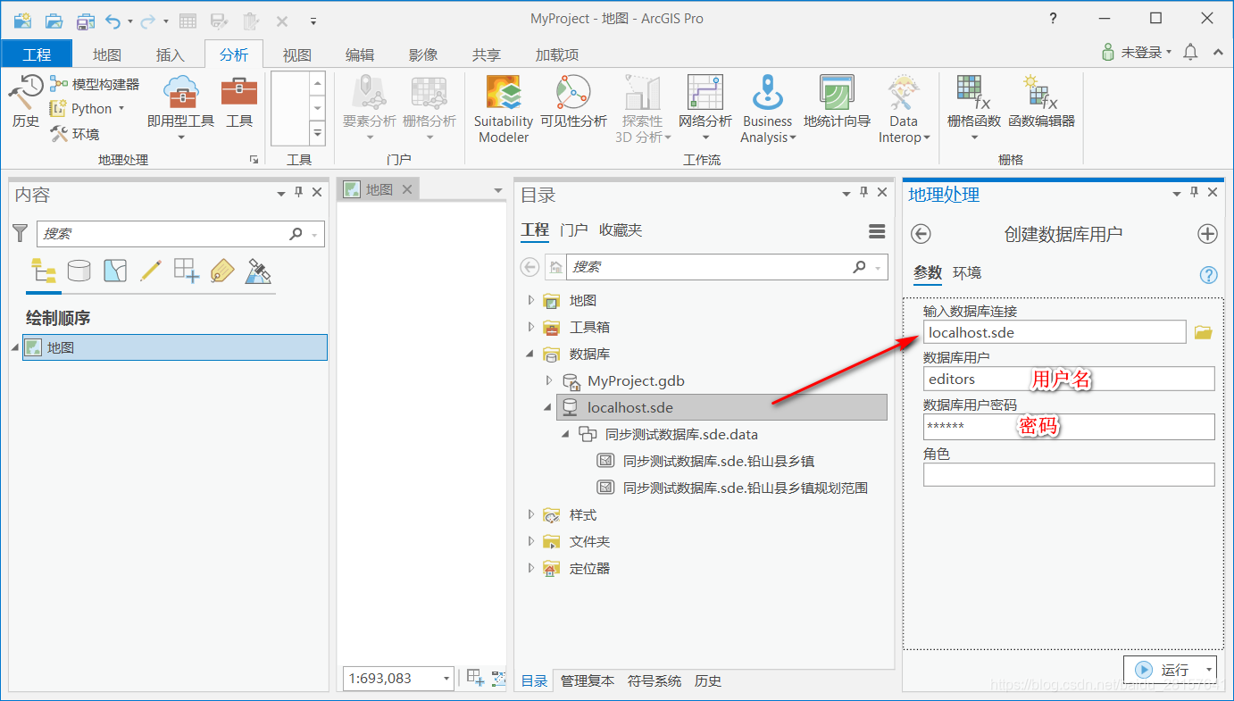Click the filter funnel icon in Contents
This screenshot has width=1234, height=701.
point(21,234)
